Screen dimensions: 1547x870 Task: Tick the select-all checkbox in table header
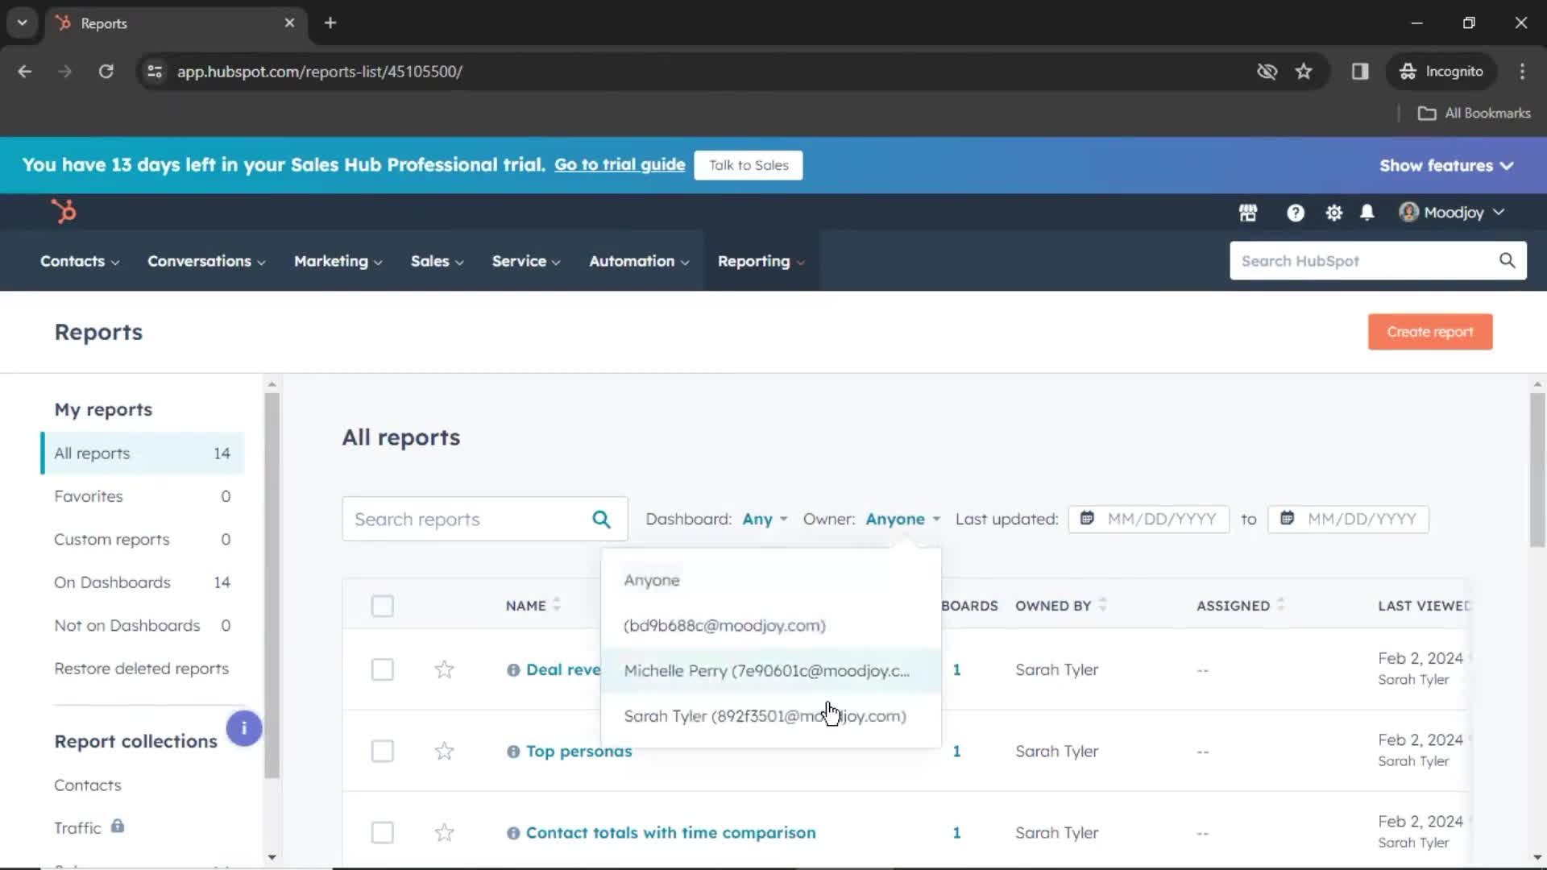tap(383, 606)
